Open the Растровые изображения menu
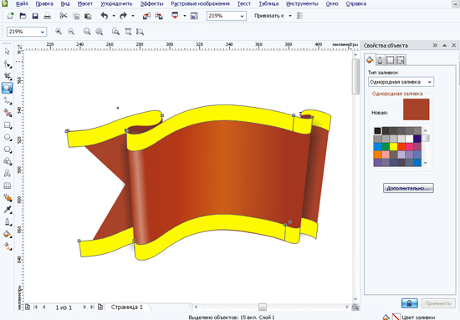The height and width of the screenshot is (320, 460). [x=201, y=4]
